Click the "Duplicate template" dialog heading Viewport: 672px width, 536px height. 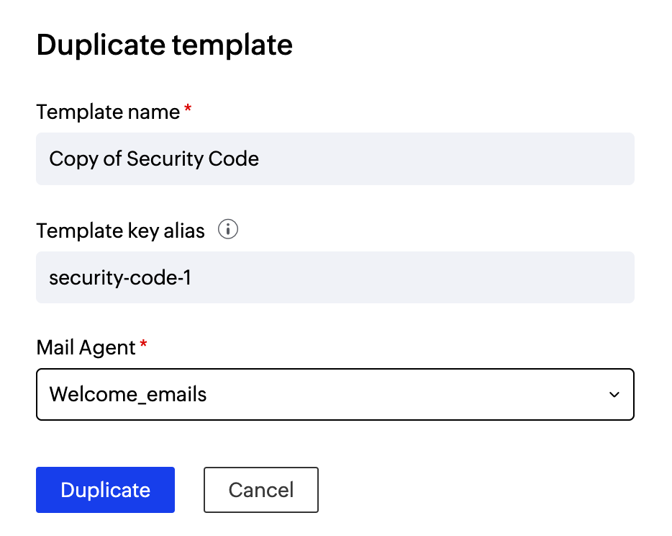click(164, 45)
